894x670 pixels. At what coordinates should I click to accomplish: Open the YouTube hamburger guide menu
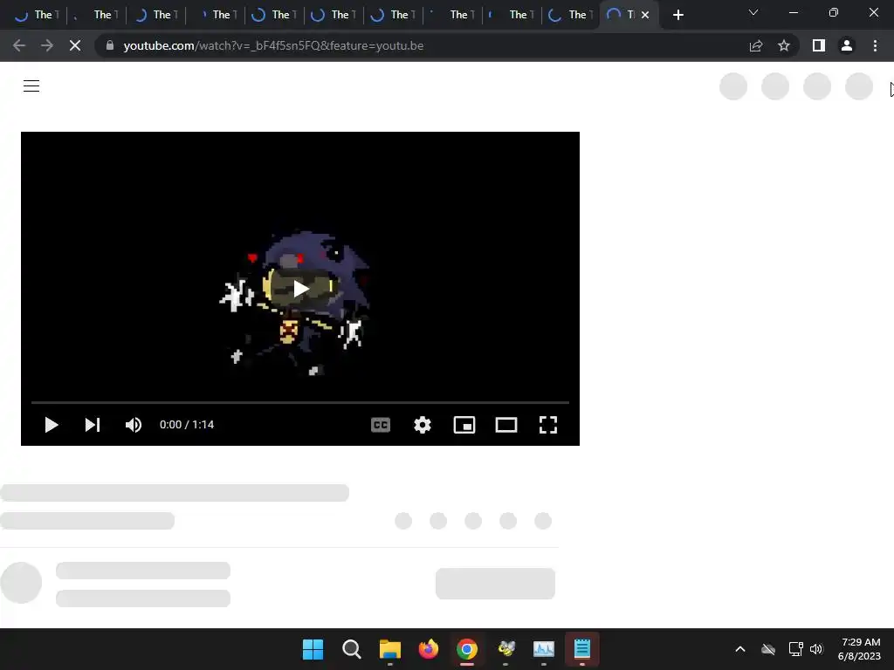click(31, 86)
